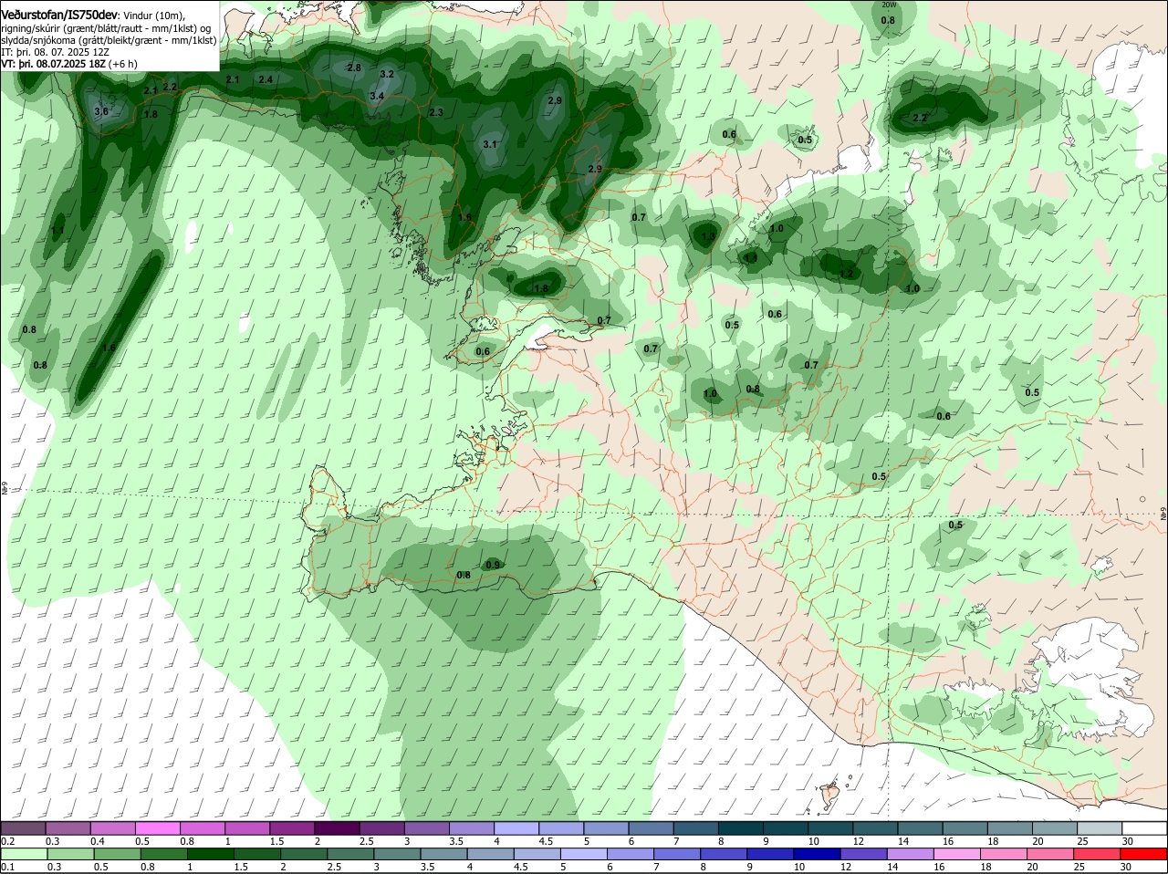Pick the darkest green swatch above the bottom-row 1 label
Viewport: 1168px width, 874px height.
(x=210, y=854)
